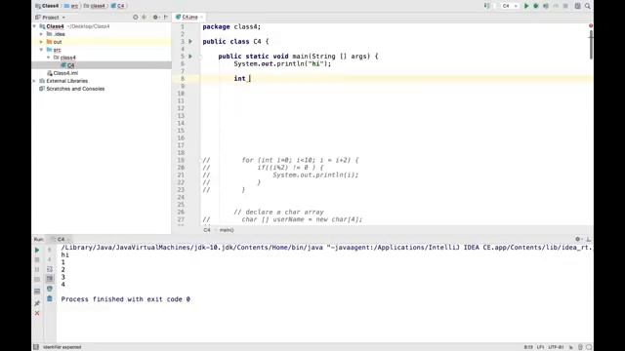Click the down arrow in Run console toolbar
The height and width of the screenshot is (351, 625).
(x=50, y=259)
